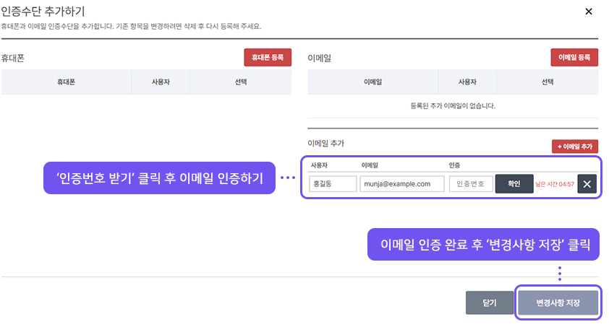Click the 이메일 등록 button

pyautogui.click(x=574, y=57)
